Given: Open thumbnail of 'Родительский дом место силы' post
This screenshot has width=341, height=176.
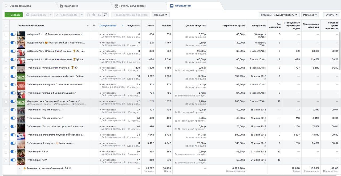Looking at the screenshot, I should (21, 44).
